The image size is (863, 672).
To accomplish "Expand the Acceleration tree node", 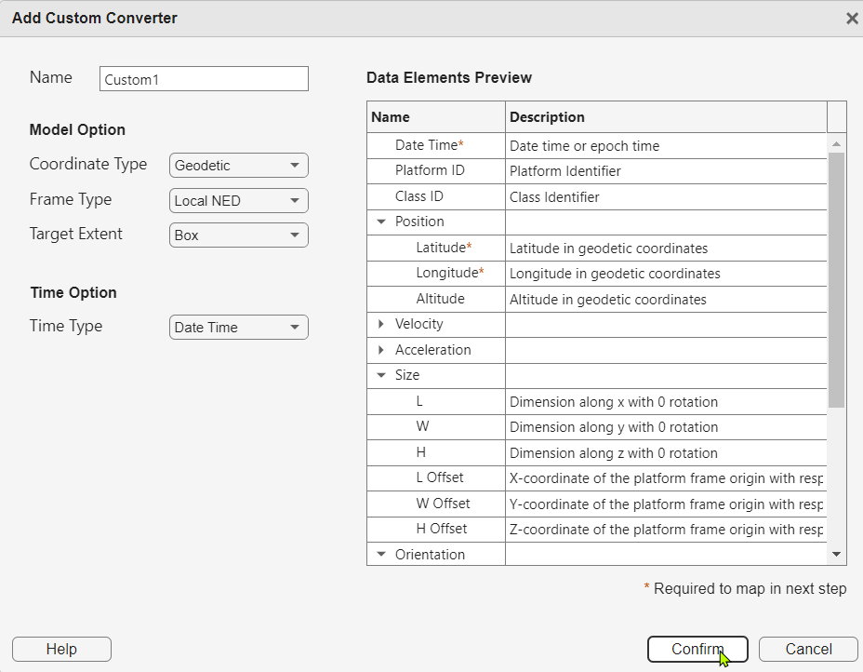I will point(381,351).
